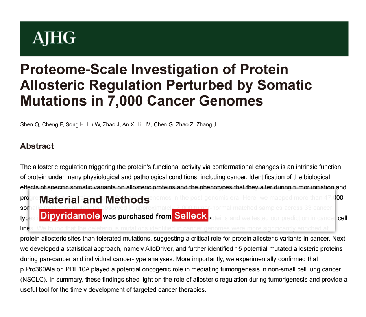Viewport: 366px width, 317px height.
Task: Click p.Pro360Ala text in the abstract
Action: [37, 269]
